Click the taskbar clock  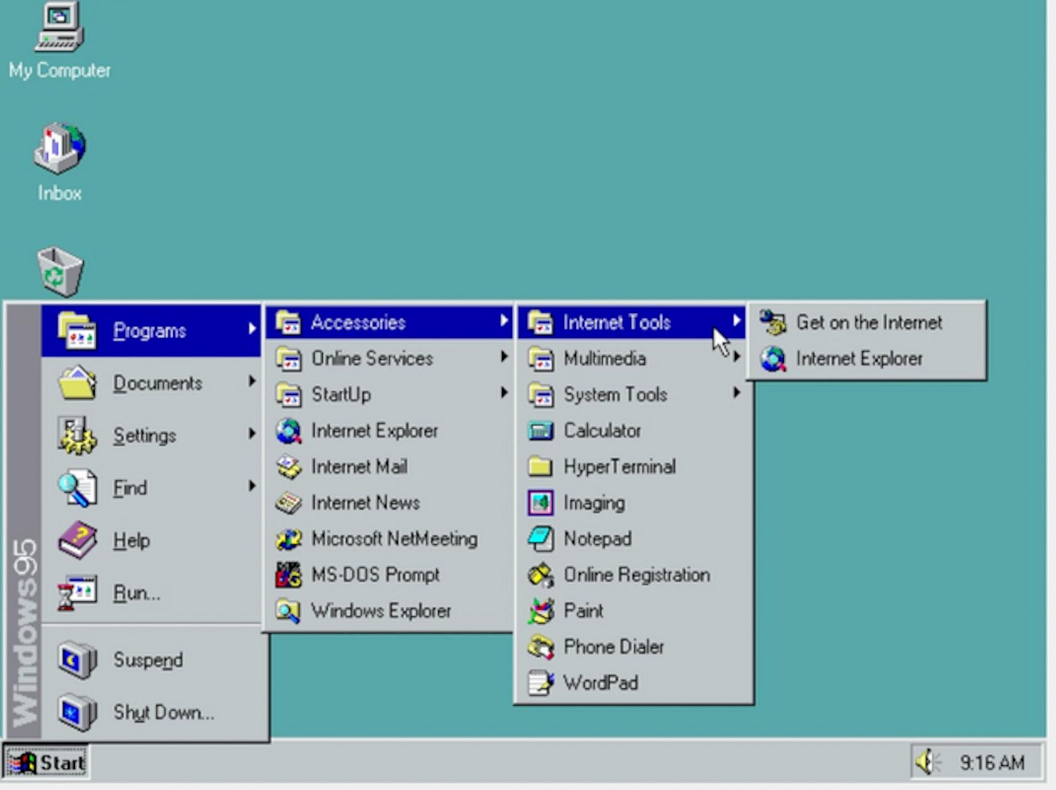coord(992,763)
